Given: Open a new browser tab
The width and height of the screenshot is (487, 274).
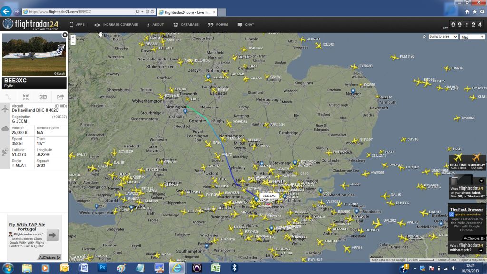Looking at the screenshot, I should [222, 12].
